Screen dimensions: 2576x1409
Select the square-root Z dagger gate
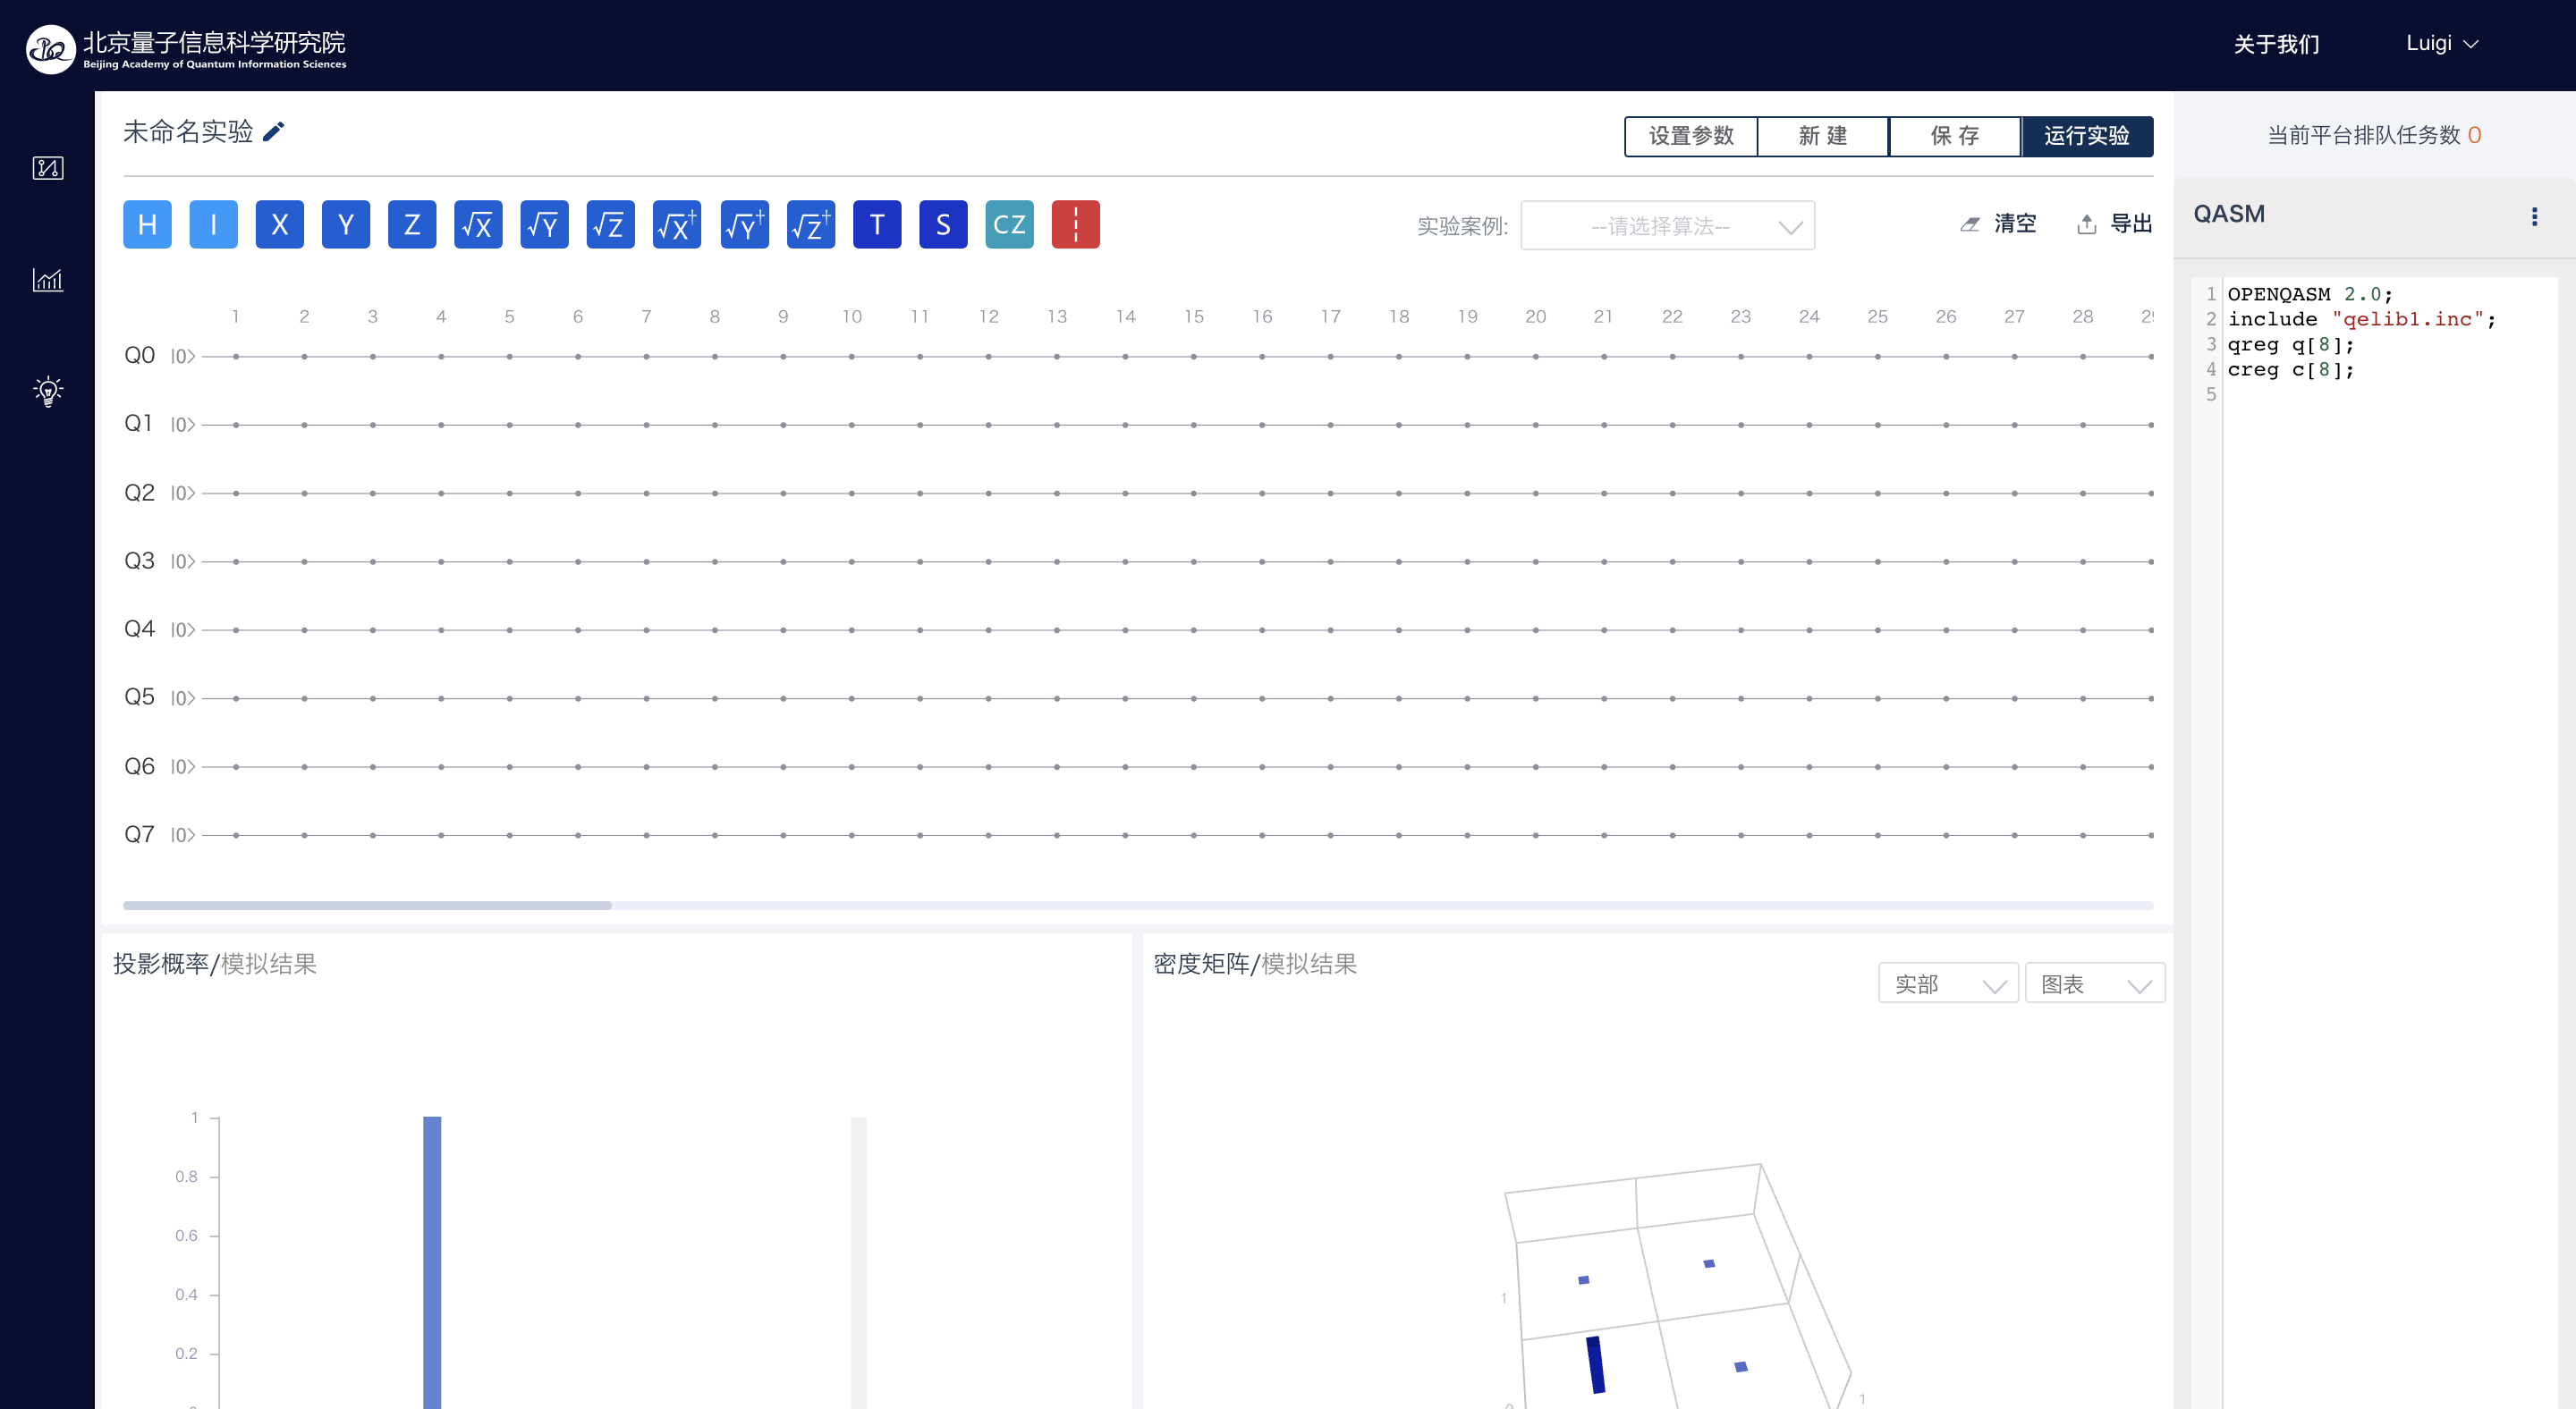point(811,224)
